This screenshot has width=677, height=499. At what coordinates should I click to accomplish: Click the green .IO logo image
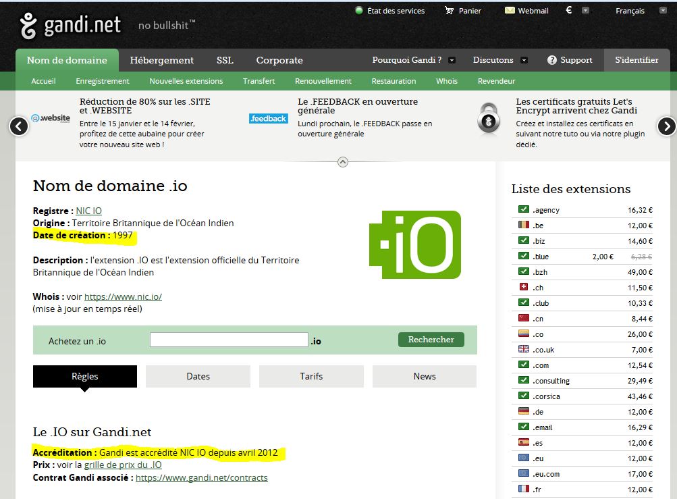click(x=415, y=244)
